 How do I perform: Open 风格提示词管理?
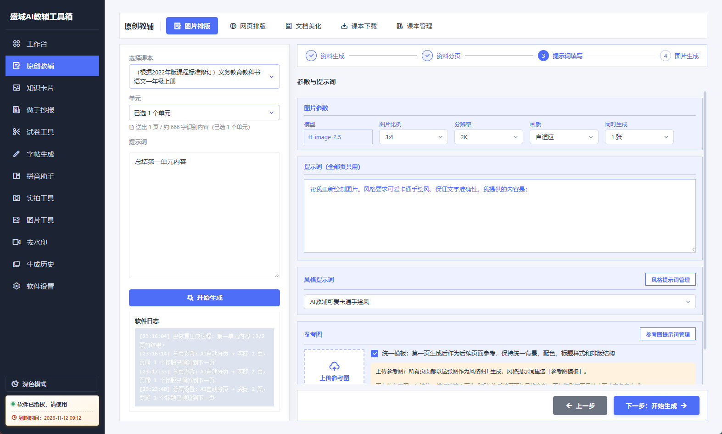pos(671,279)
